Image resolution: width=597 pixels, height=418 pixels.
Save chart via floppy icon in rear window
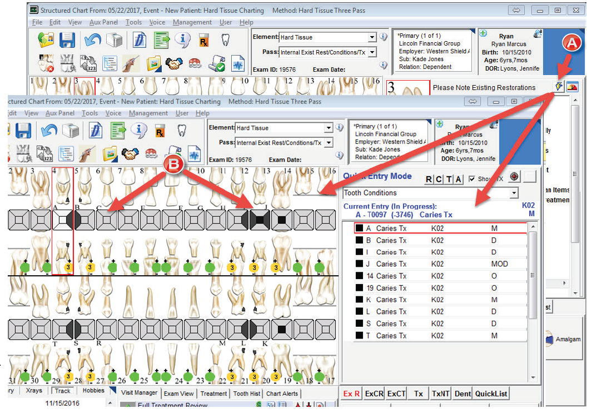[67, 40]
